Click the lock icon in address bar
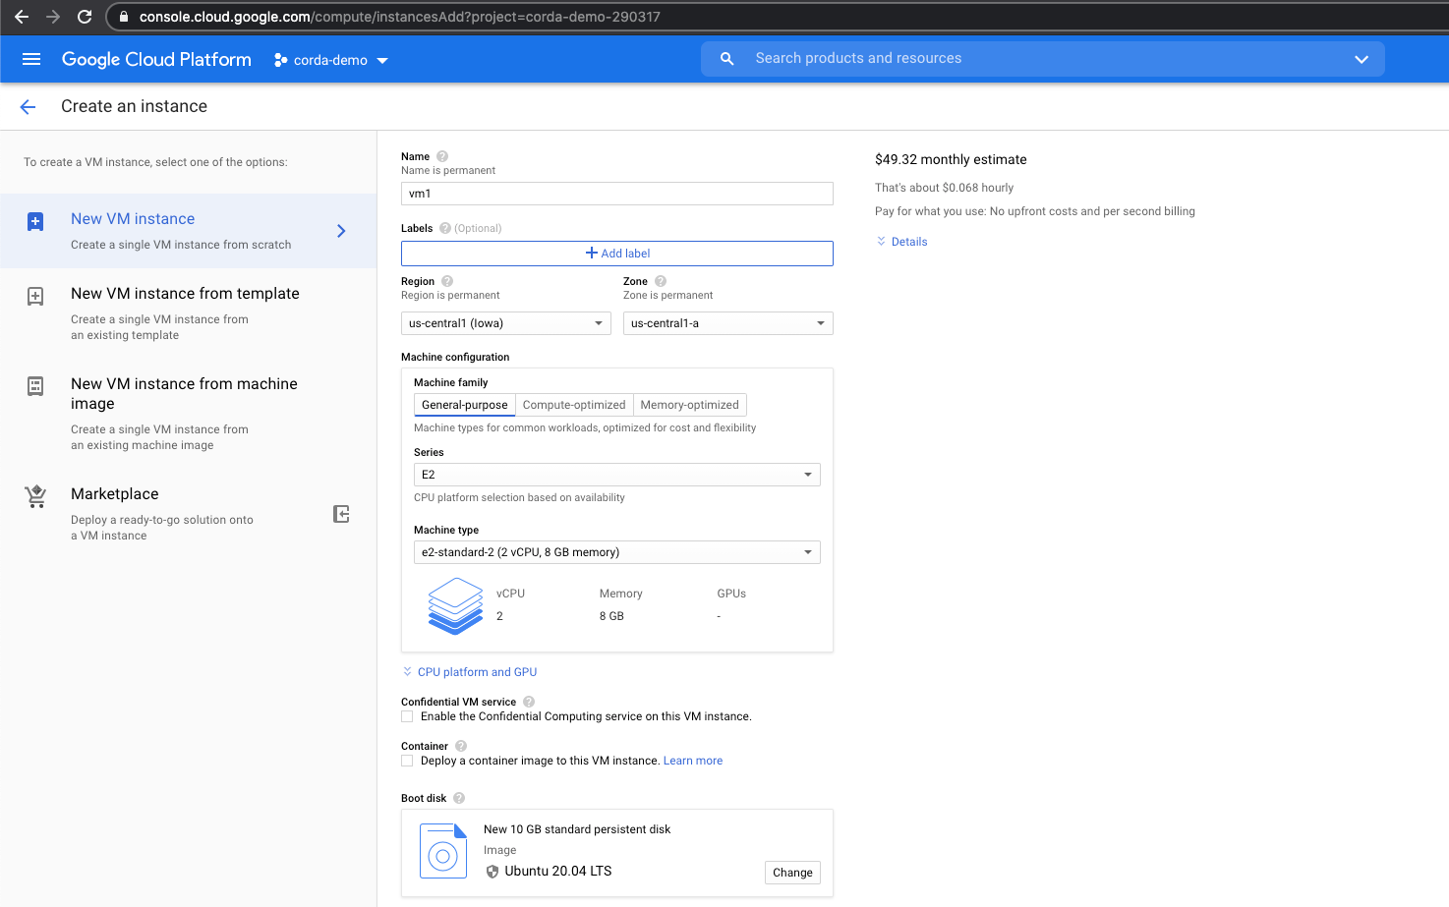 [124, 17]
